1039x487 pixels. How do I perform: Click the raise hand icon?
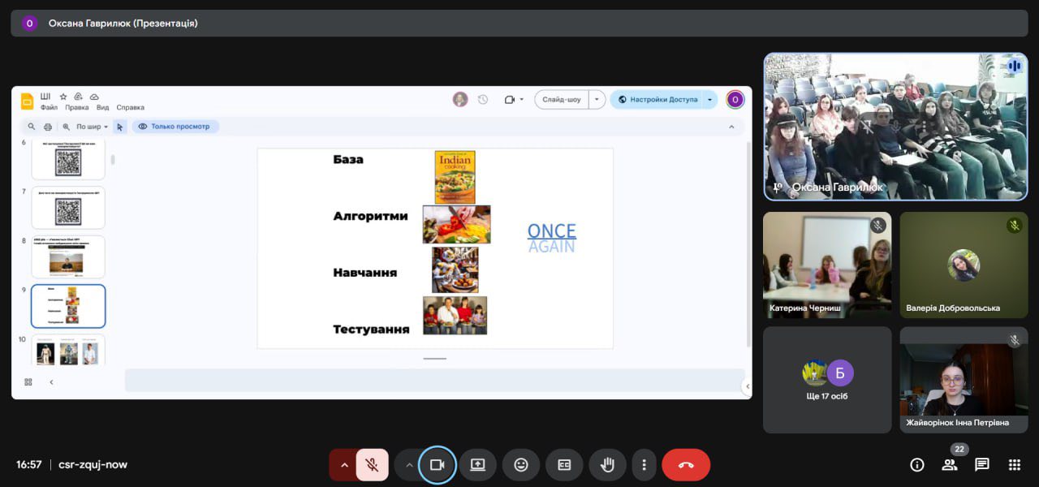607,465
